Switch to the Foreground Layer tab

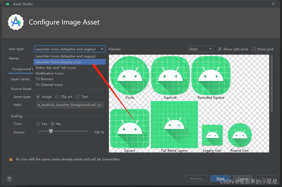22,69
